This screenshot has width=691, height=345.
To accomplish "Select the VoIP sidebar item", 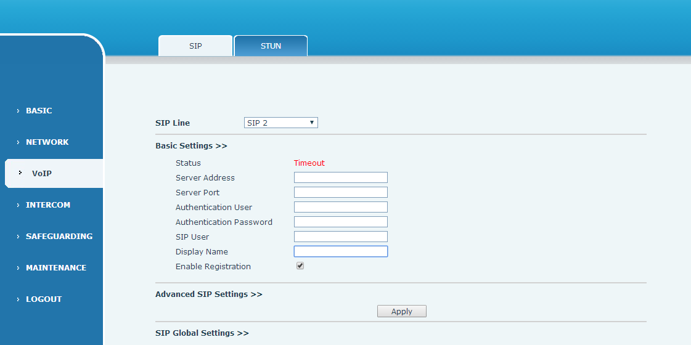I will click(42, 174).
